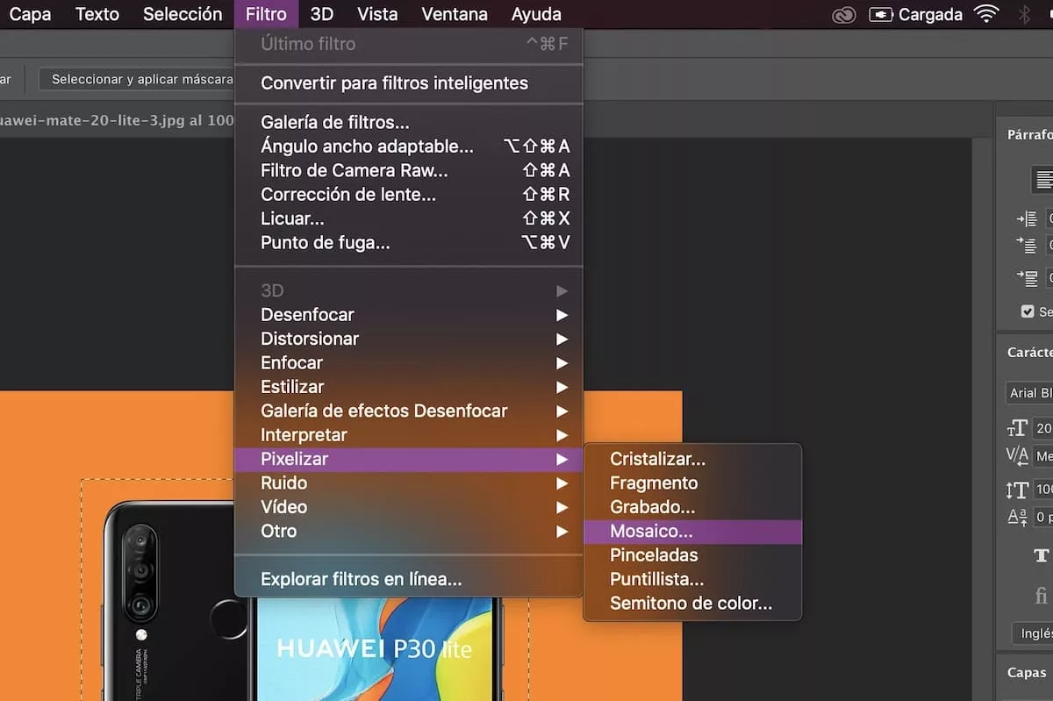Expand the Estilizar submenu
The width and height of the screenshot is (1053, 701).
(409, 387)
